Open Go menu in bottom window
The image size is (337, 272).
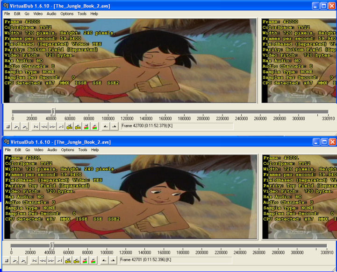click(x=28, y=150)
